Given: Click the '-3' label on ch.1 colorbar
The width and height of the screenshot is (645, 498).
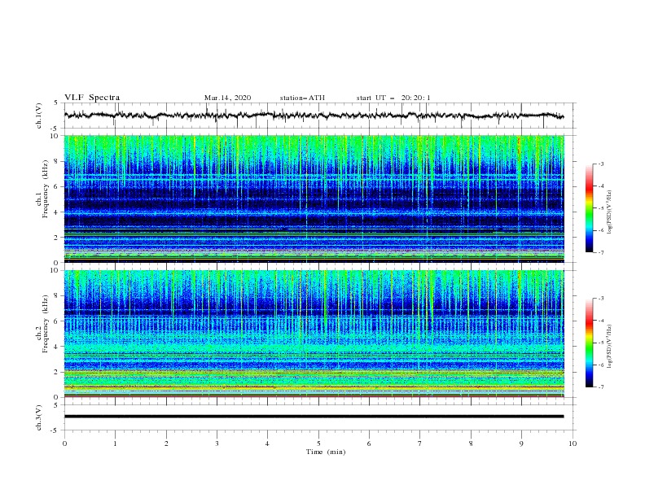Looking at the screenshot, I should [600, 164].
